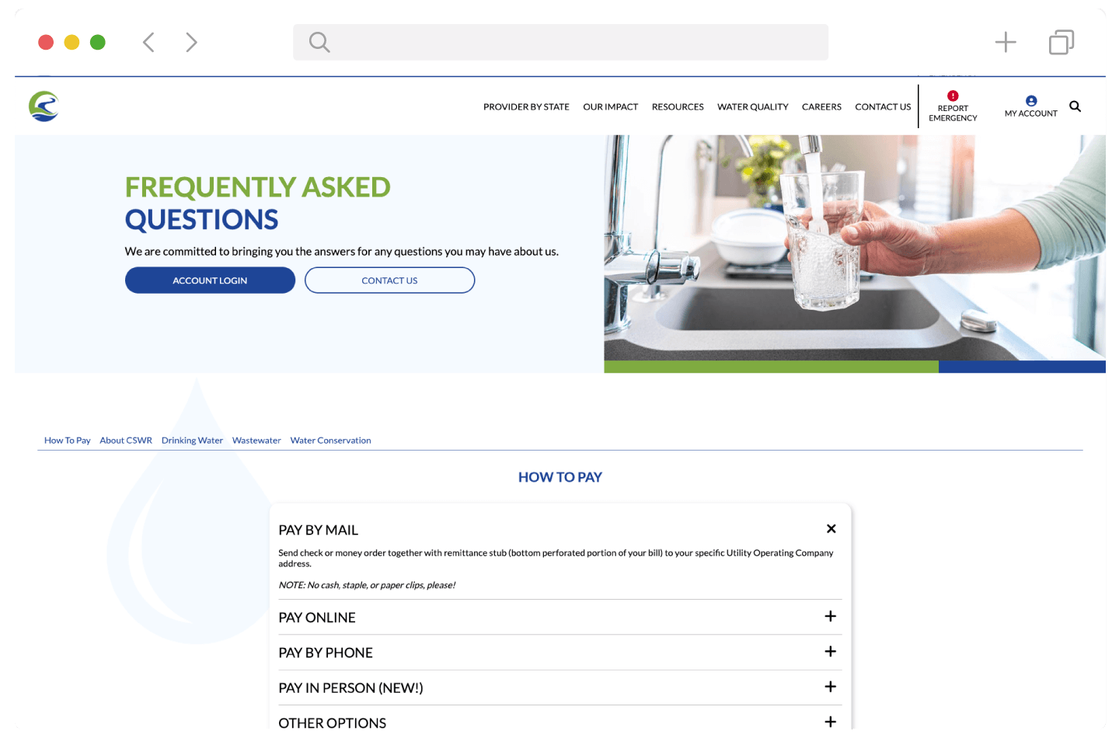Click the tab overview icon

tap(1061, 42)
